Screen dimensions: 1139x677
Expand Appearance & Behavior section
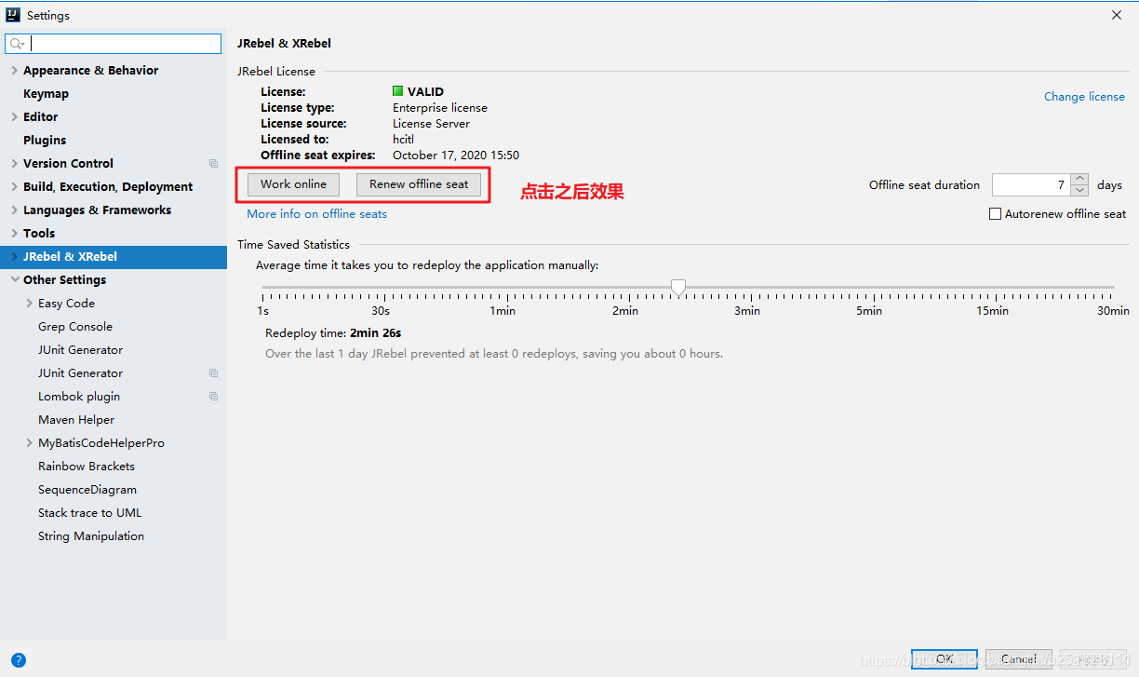coord(14,71)
